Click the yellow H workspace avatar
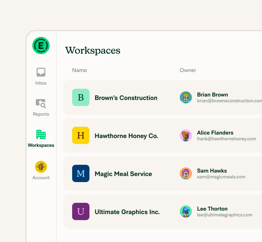Viewport: 262px width, 242px height. click(81, 135)
